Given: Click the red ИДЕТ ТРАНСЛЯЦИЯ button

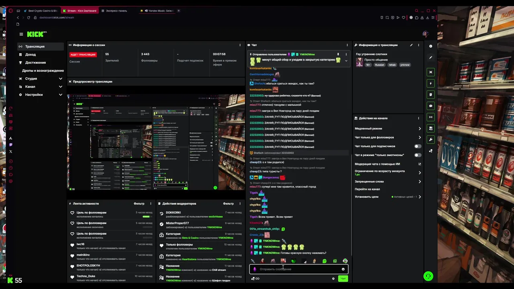Looking at the screenshot, I should click(83, 55).
